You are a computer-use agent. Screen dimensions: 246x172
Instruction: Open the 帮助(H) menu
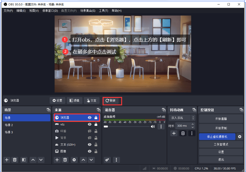click(x=117, y=11)
